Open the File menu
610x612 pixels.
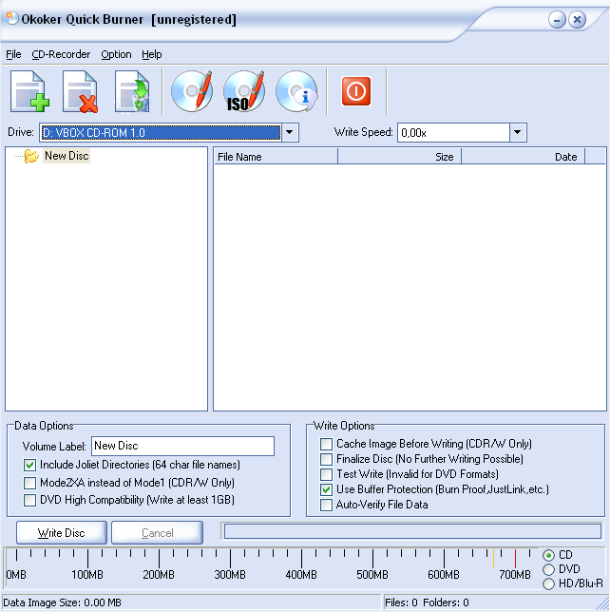[13, 54]
